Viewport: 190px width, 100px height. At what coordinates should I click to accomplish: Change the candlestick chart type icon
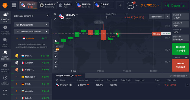tap(56, 41)
